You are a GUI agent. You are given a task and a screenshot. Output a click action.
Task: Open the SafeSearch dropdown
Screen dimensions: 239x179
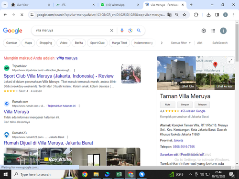click(x=220, y=43)
